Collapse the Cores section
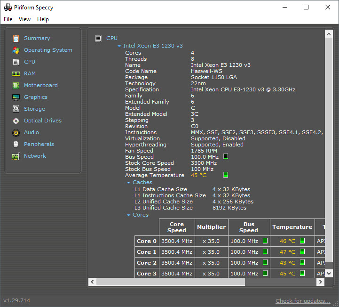339x307 pixels. (129, 215)
